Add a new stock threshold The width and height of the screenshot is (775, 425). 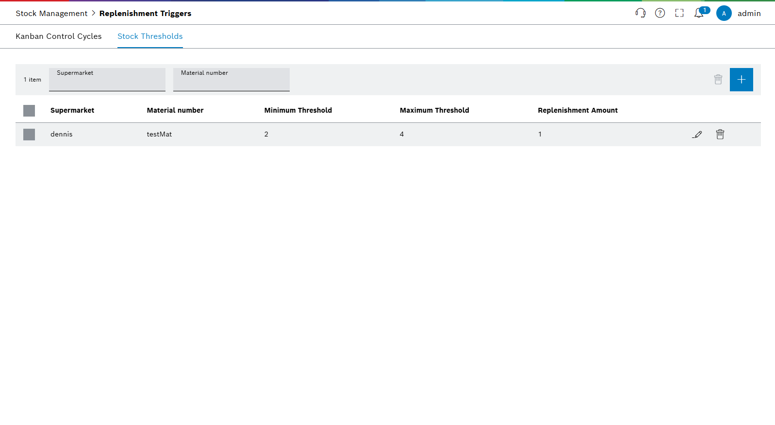click(x=741, y=79)
